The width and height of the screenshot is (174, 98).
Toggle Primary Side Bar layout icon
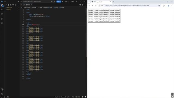click(x=68, y=2)
